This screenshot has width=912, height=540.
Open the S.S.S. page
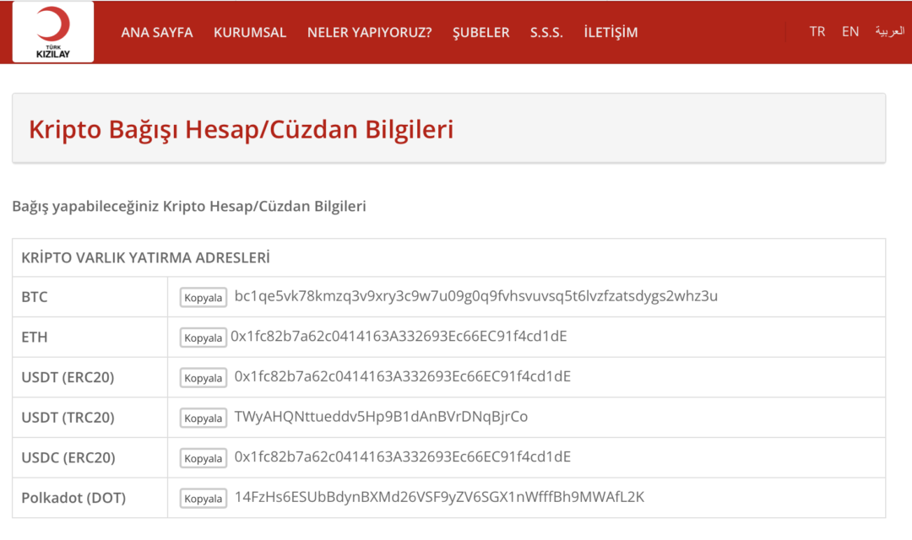tap(546, 33)
